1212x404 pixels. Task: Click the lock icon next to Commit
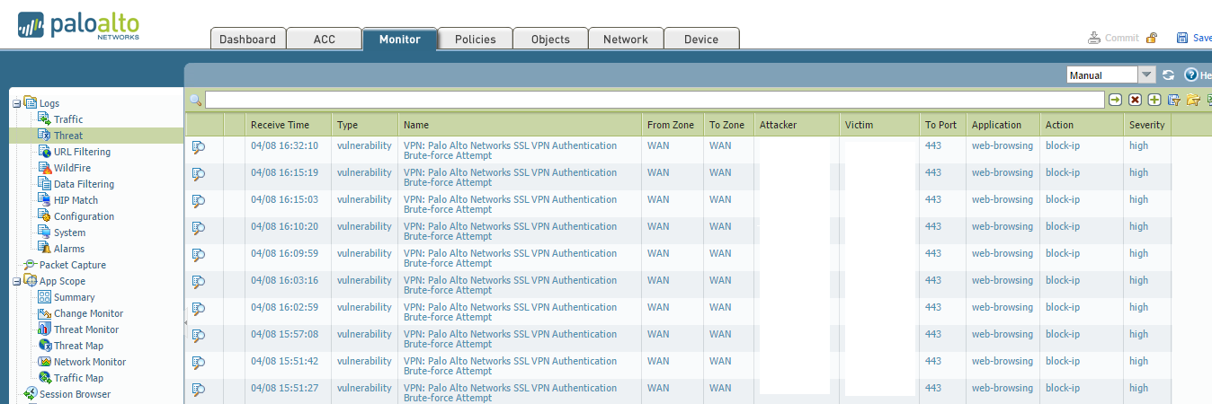point(1153,38)
